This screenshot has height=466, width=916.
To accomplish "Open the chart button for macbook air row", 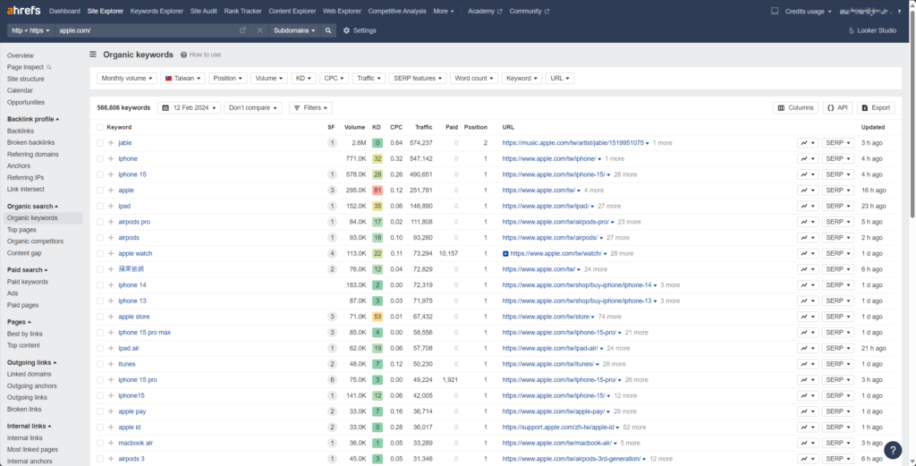I will click(x=808, y=443).
